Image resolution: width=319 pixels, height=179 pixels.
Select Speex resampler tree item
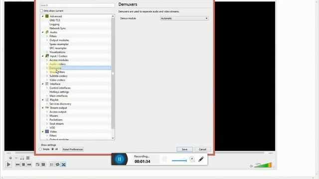click(59, 44)
